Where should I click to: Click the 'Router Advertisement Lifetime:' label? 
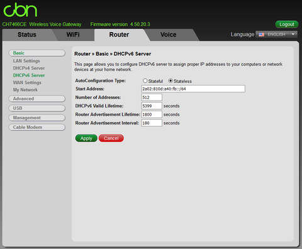[x=108, y=114]
